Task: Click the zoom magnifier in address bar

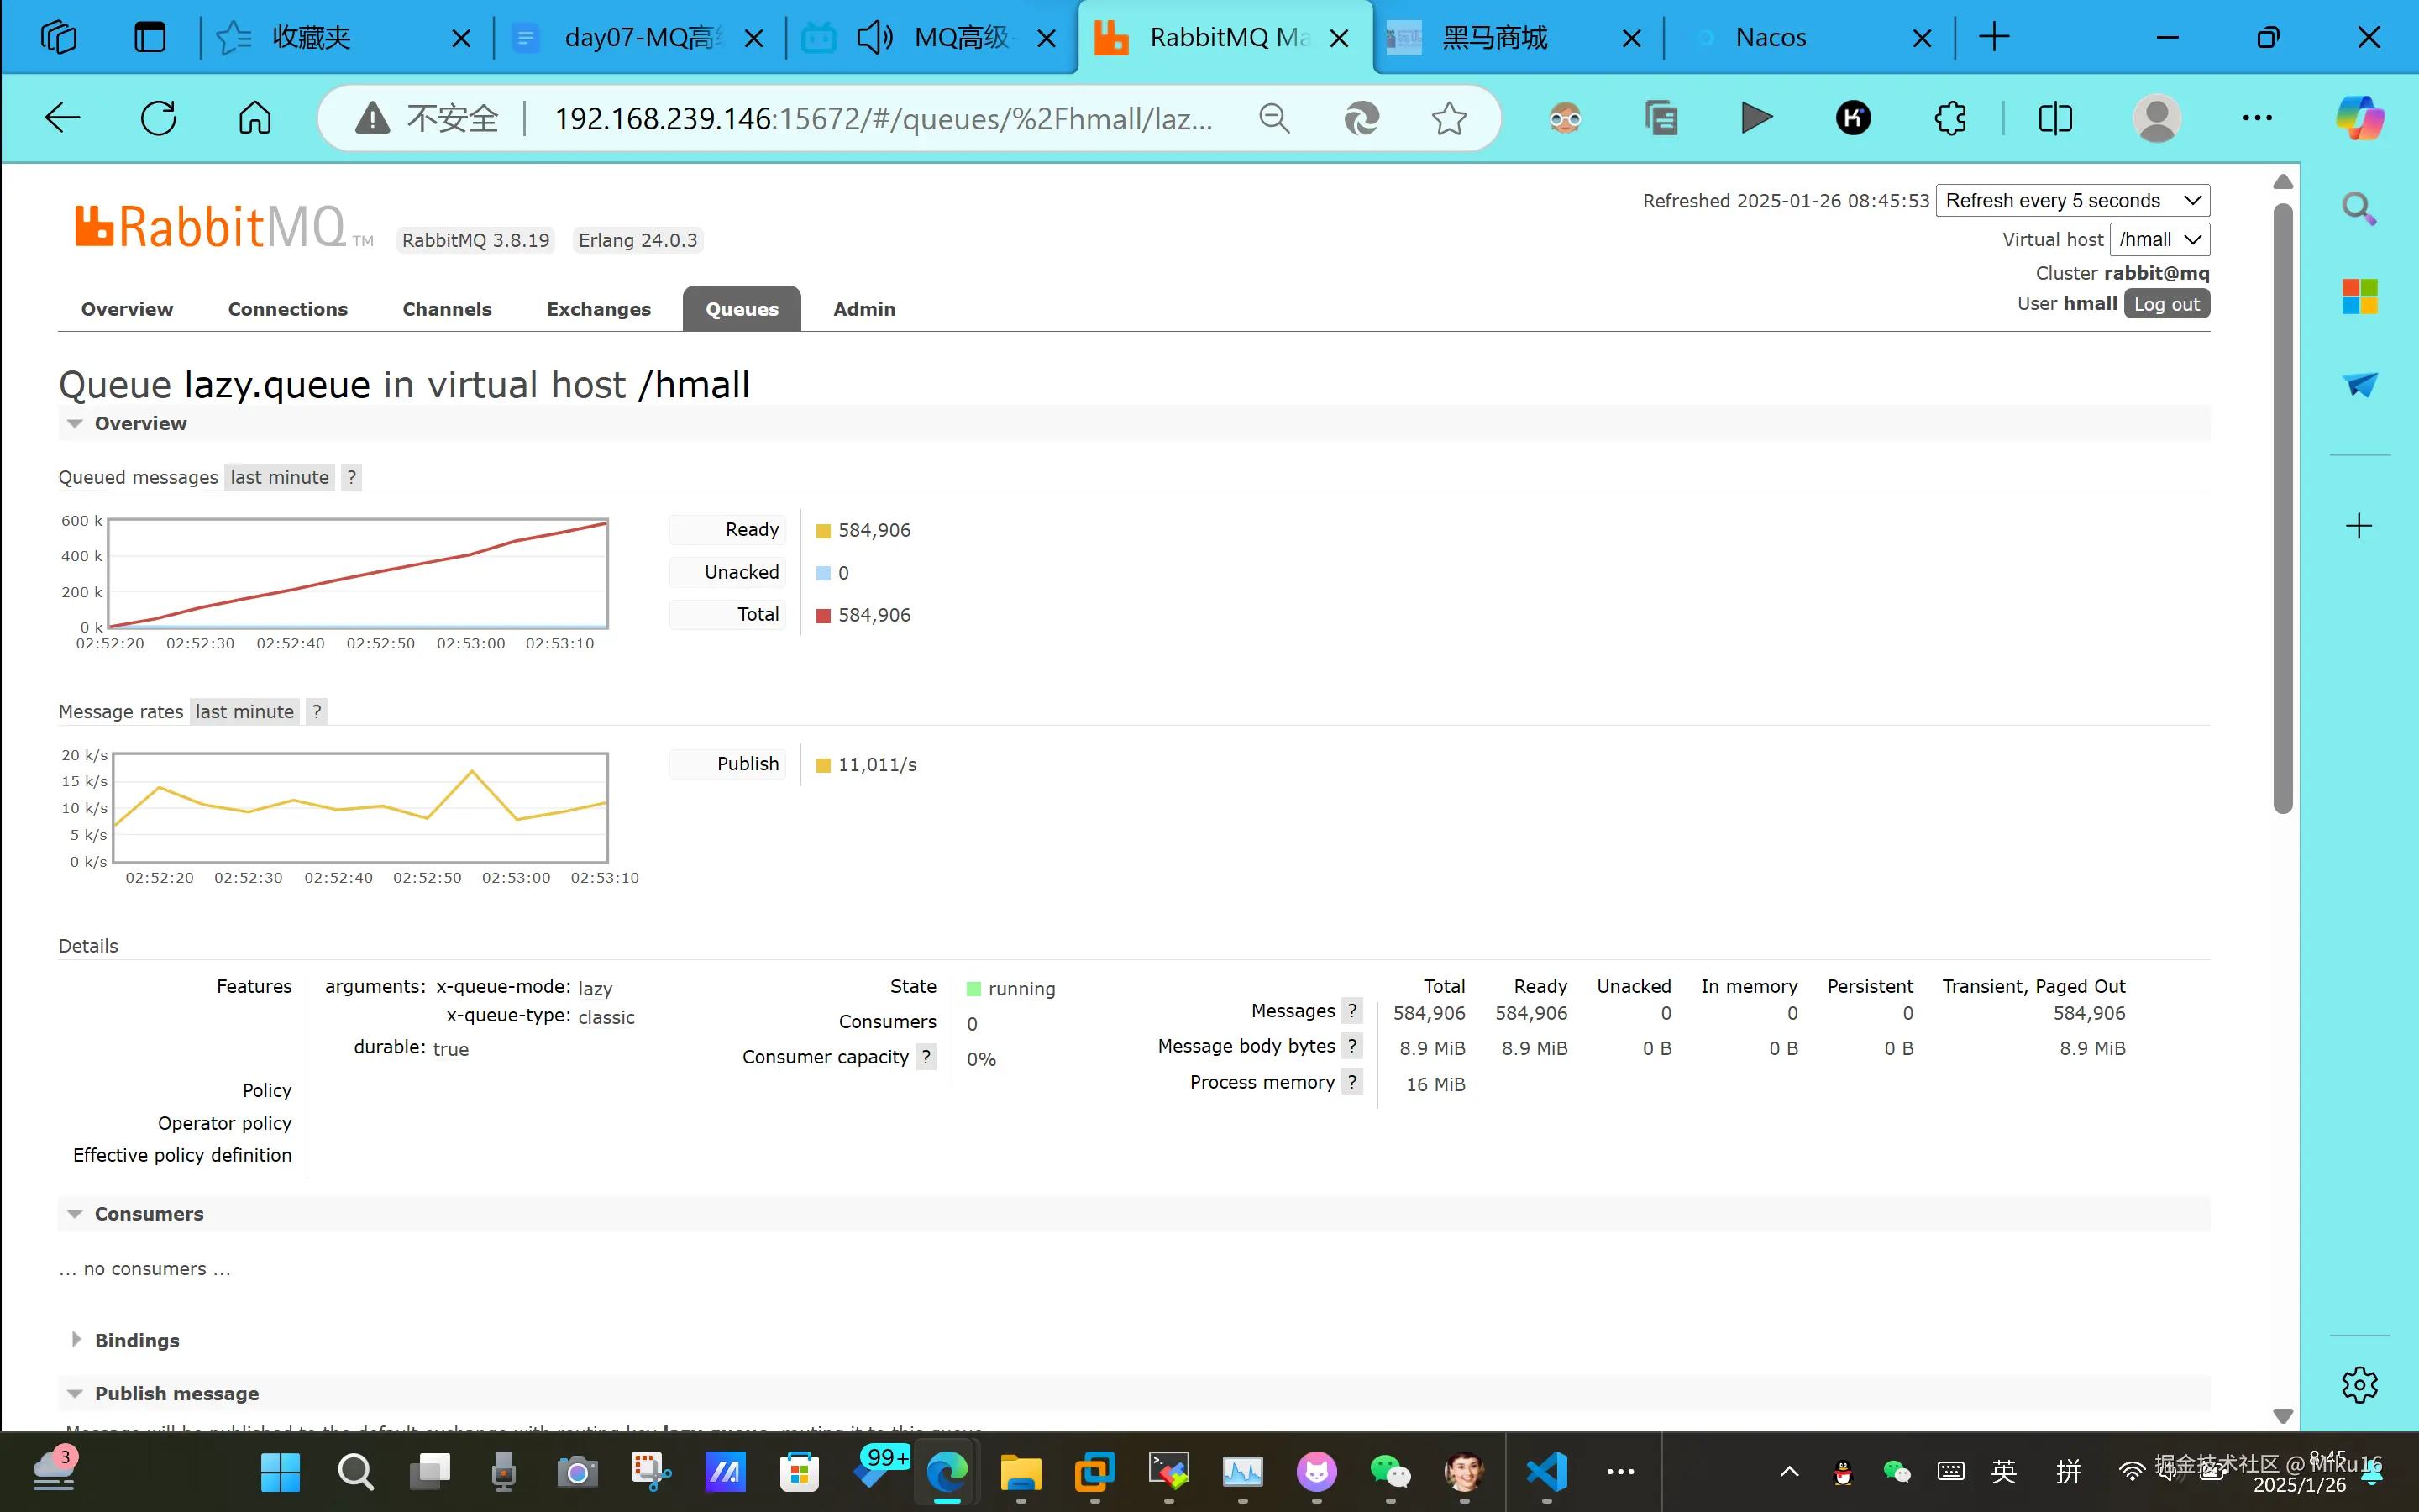Action: pyautogui.click(x=1273, y=118)
